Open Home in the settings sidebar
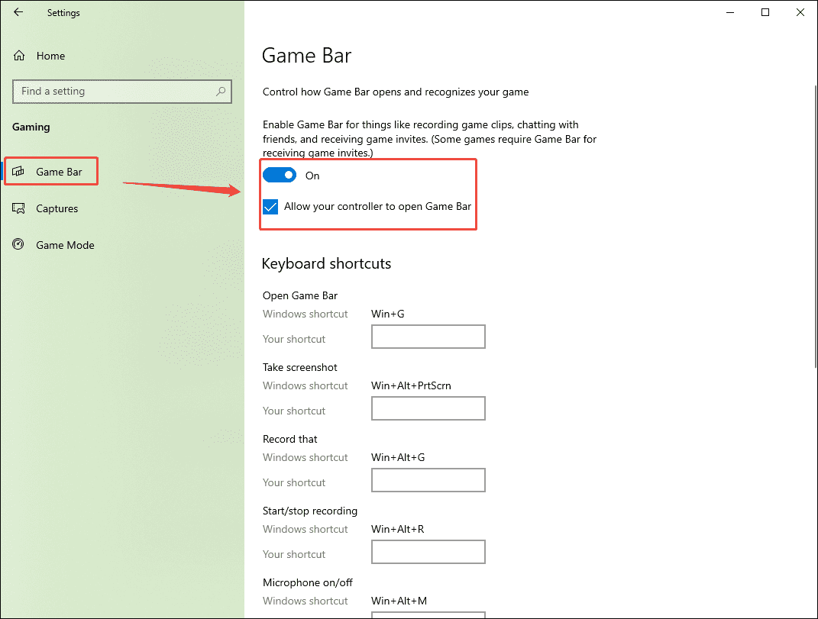 click(50, 56)
